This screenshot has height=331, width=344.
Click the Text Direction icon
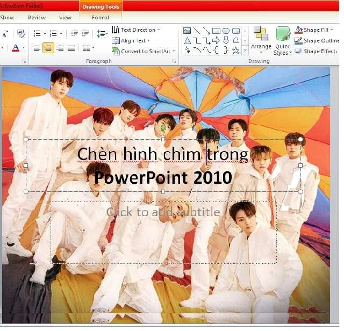click(116, 30)
